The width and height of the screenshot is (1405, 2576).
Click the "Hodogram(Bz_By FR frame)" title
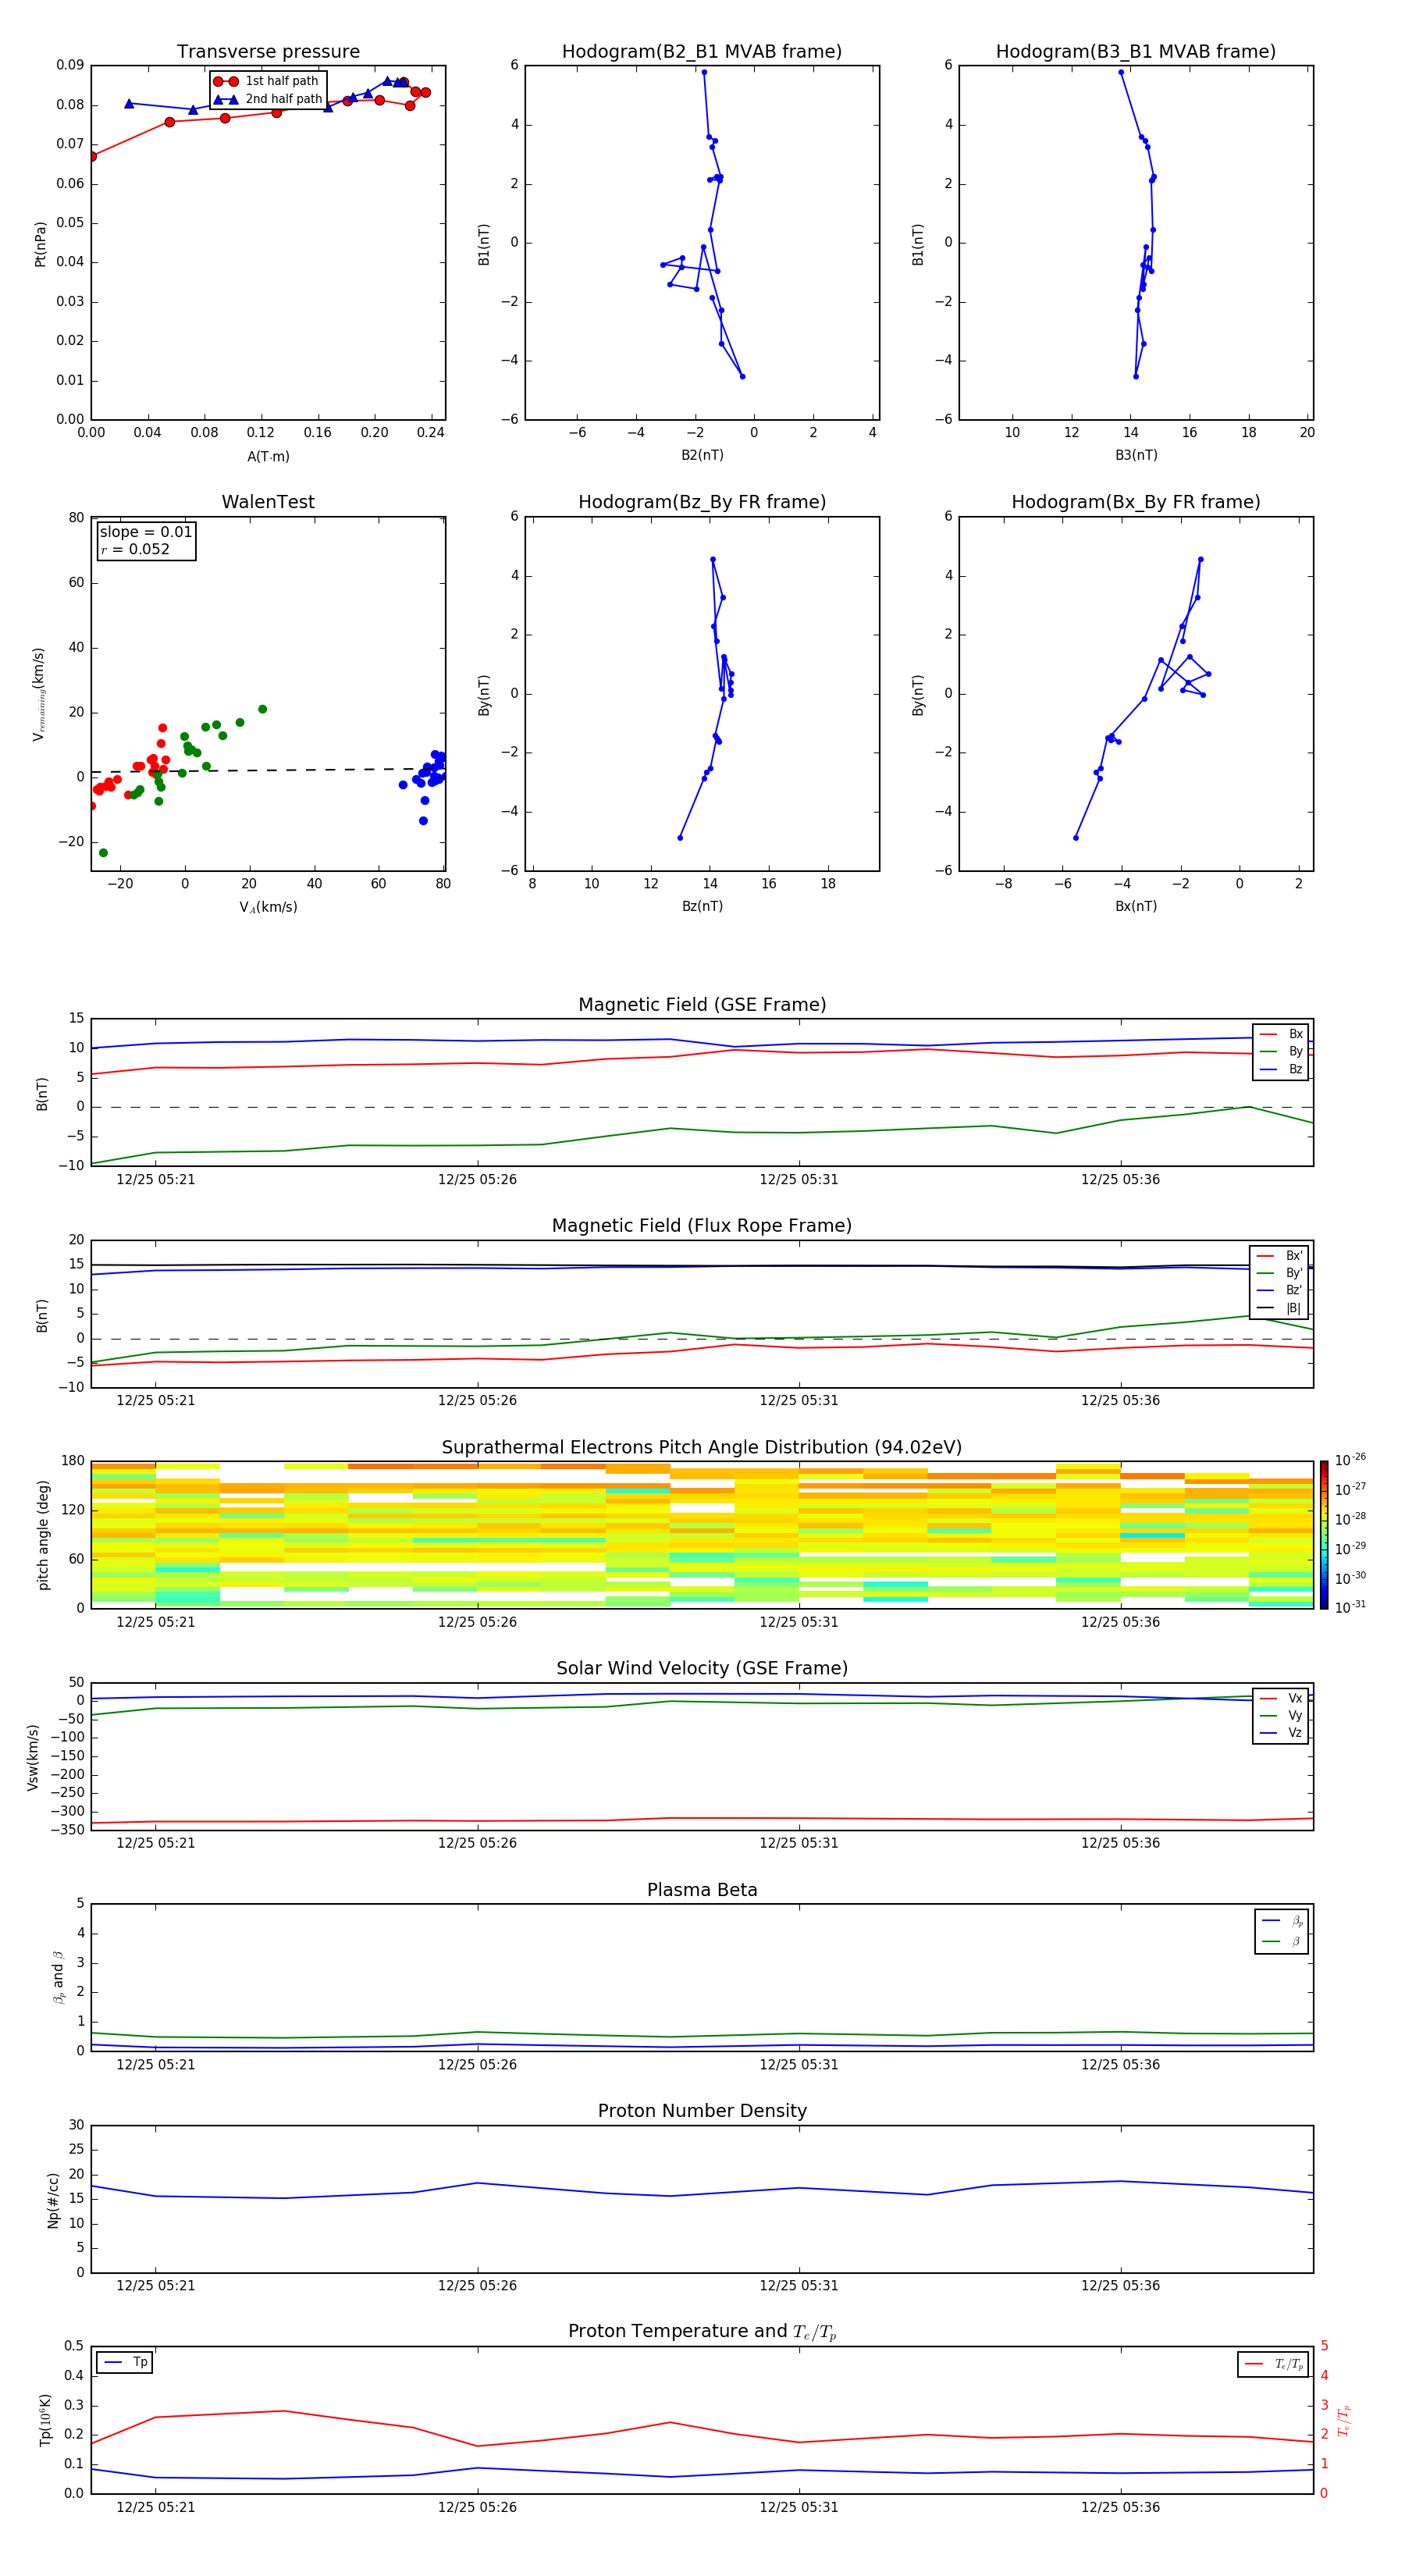tap(702, 502)
